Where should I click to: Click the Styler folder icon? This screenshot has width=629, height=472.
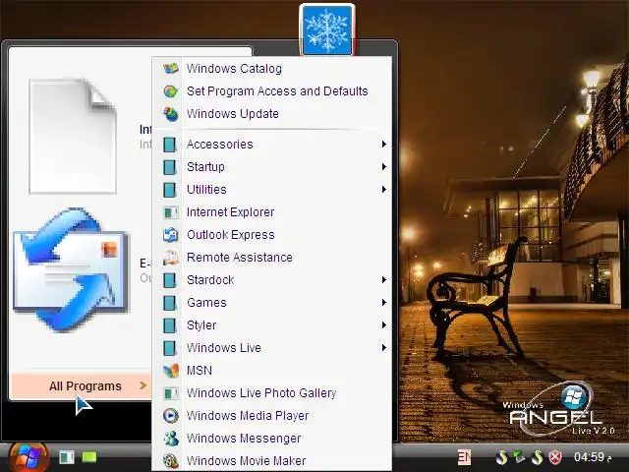[170, 325]
